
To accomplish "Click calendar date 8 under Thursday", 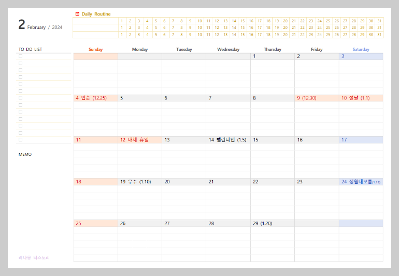I will point(254,98).
